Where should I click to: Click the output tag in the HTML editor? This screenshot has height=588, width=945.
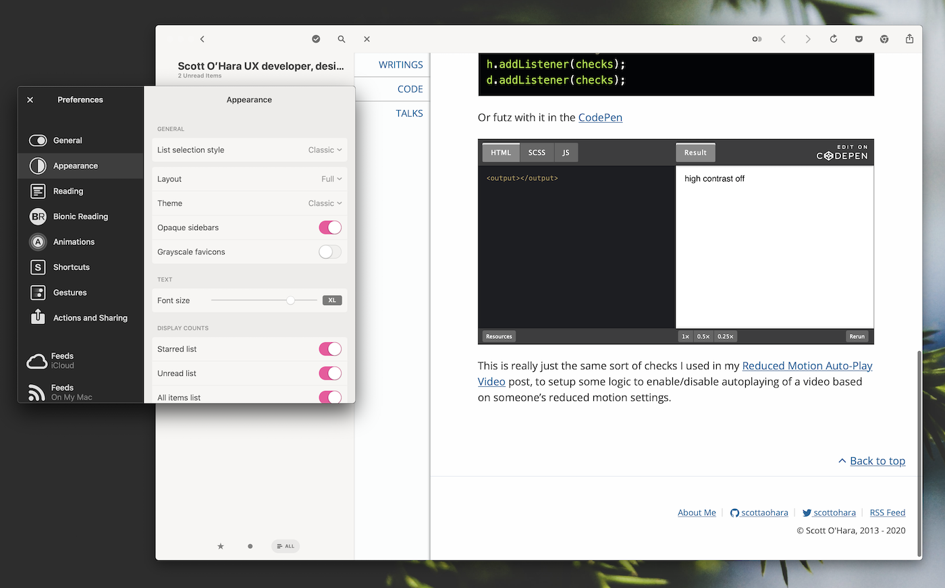point(522,178)
